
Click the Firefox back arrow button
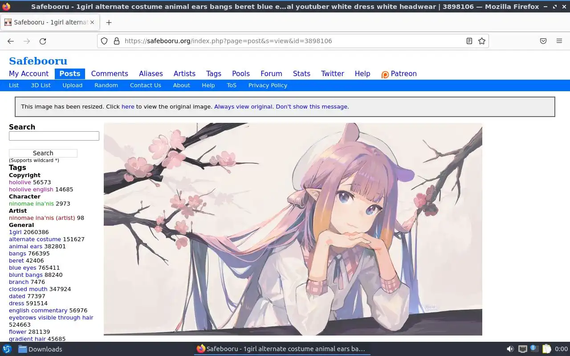[x=11, y=41]
